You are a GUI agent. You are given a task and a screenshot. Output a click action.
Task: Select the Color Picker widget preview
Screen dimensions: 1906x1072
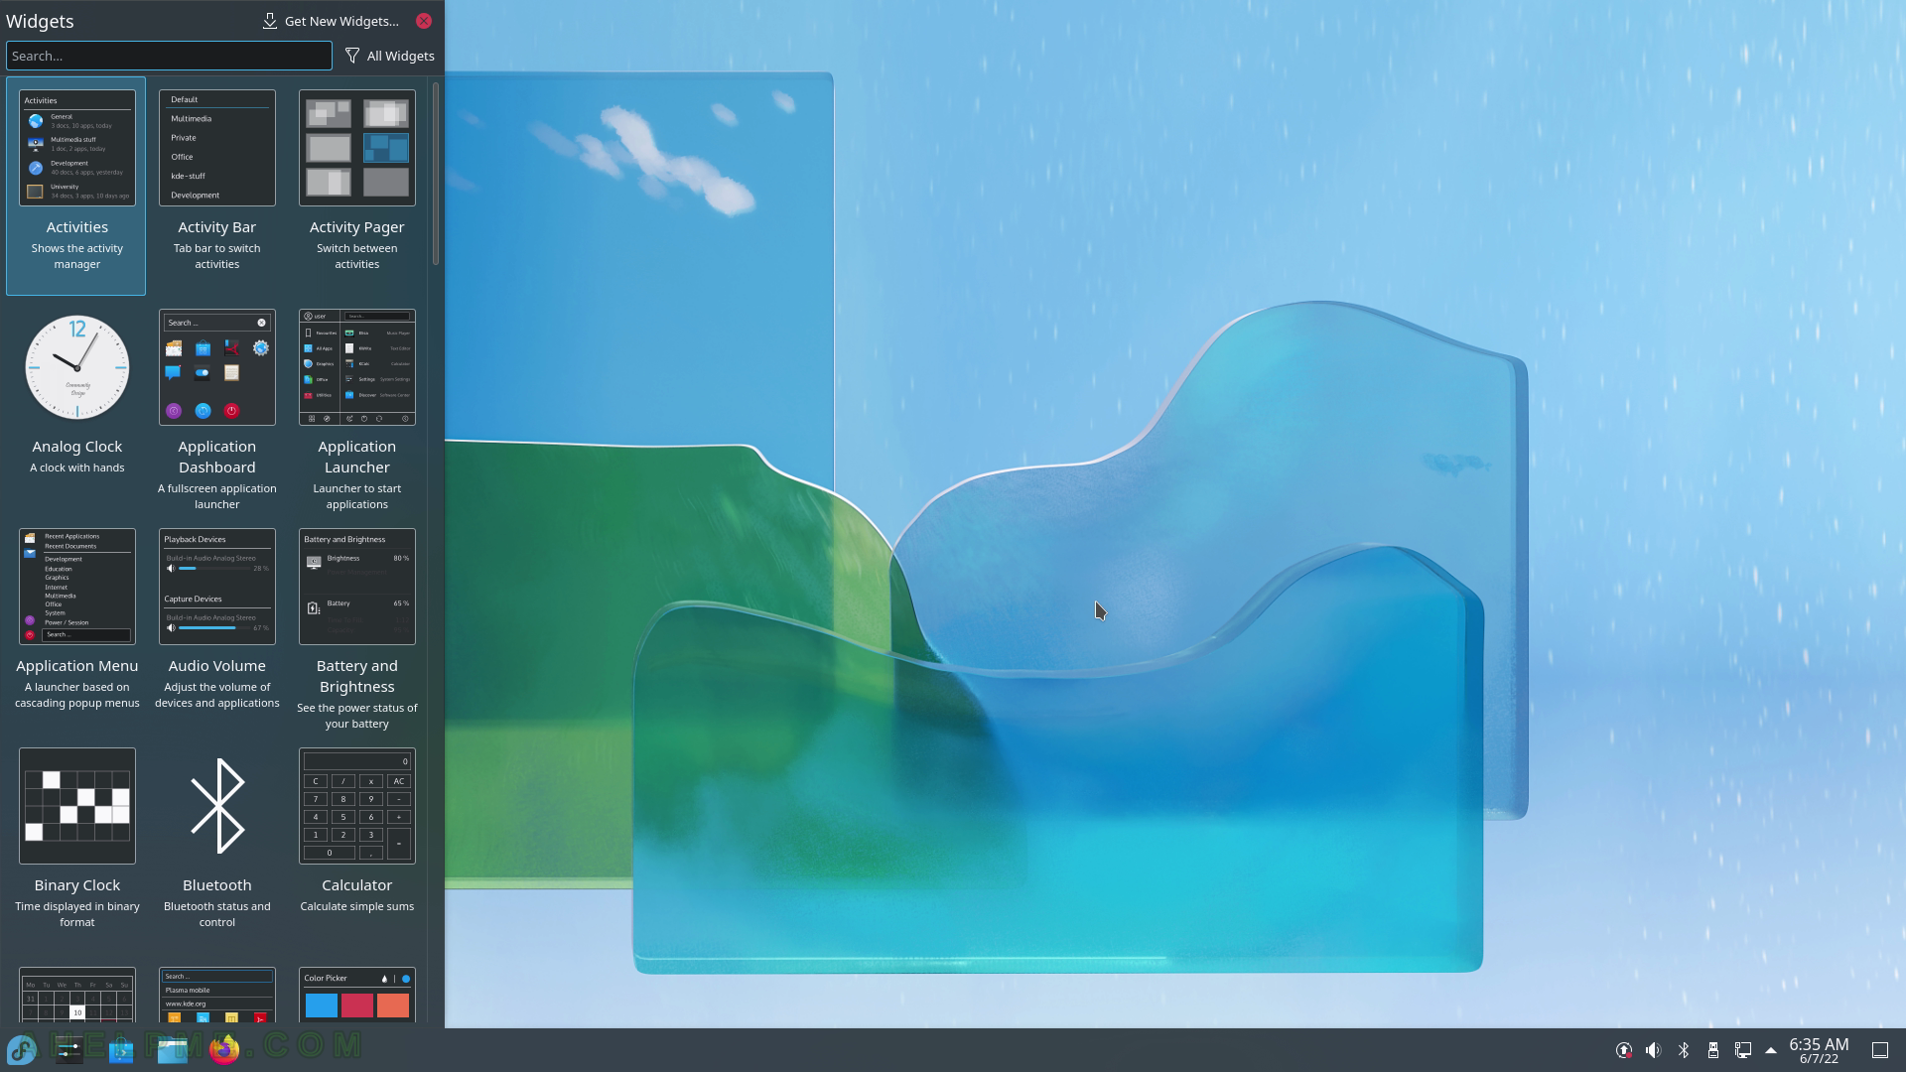[x=356, y=995]
